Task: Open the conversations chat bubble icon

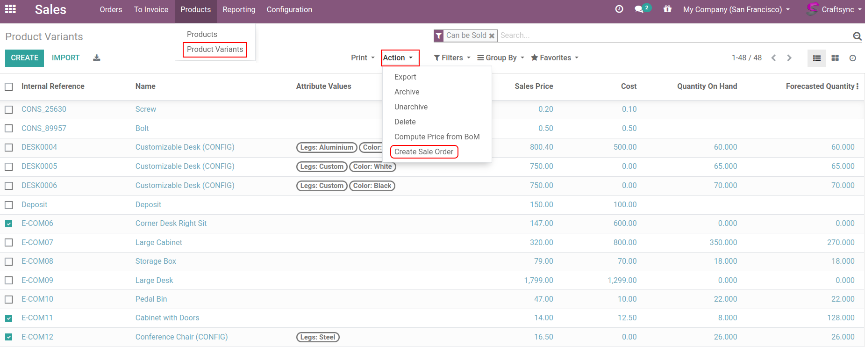Action: 639,9
